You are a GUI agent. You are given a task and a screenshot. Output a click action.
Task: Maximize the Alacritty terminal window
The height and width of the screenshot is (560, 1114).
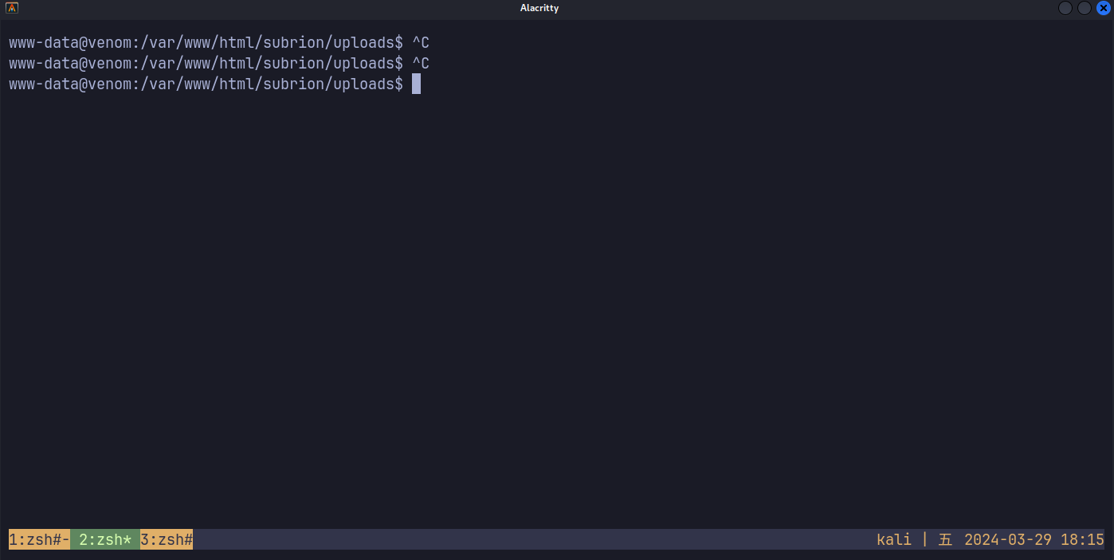[1084, 8]
